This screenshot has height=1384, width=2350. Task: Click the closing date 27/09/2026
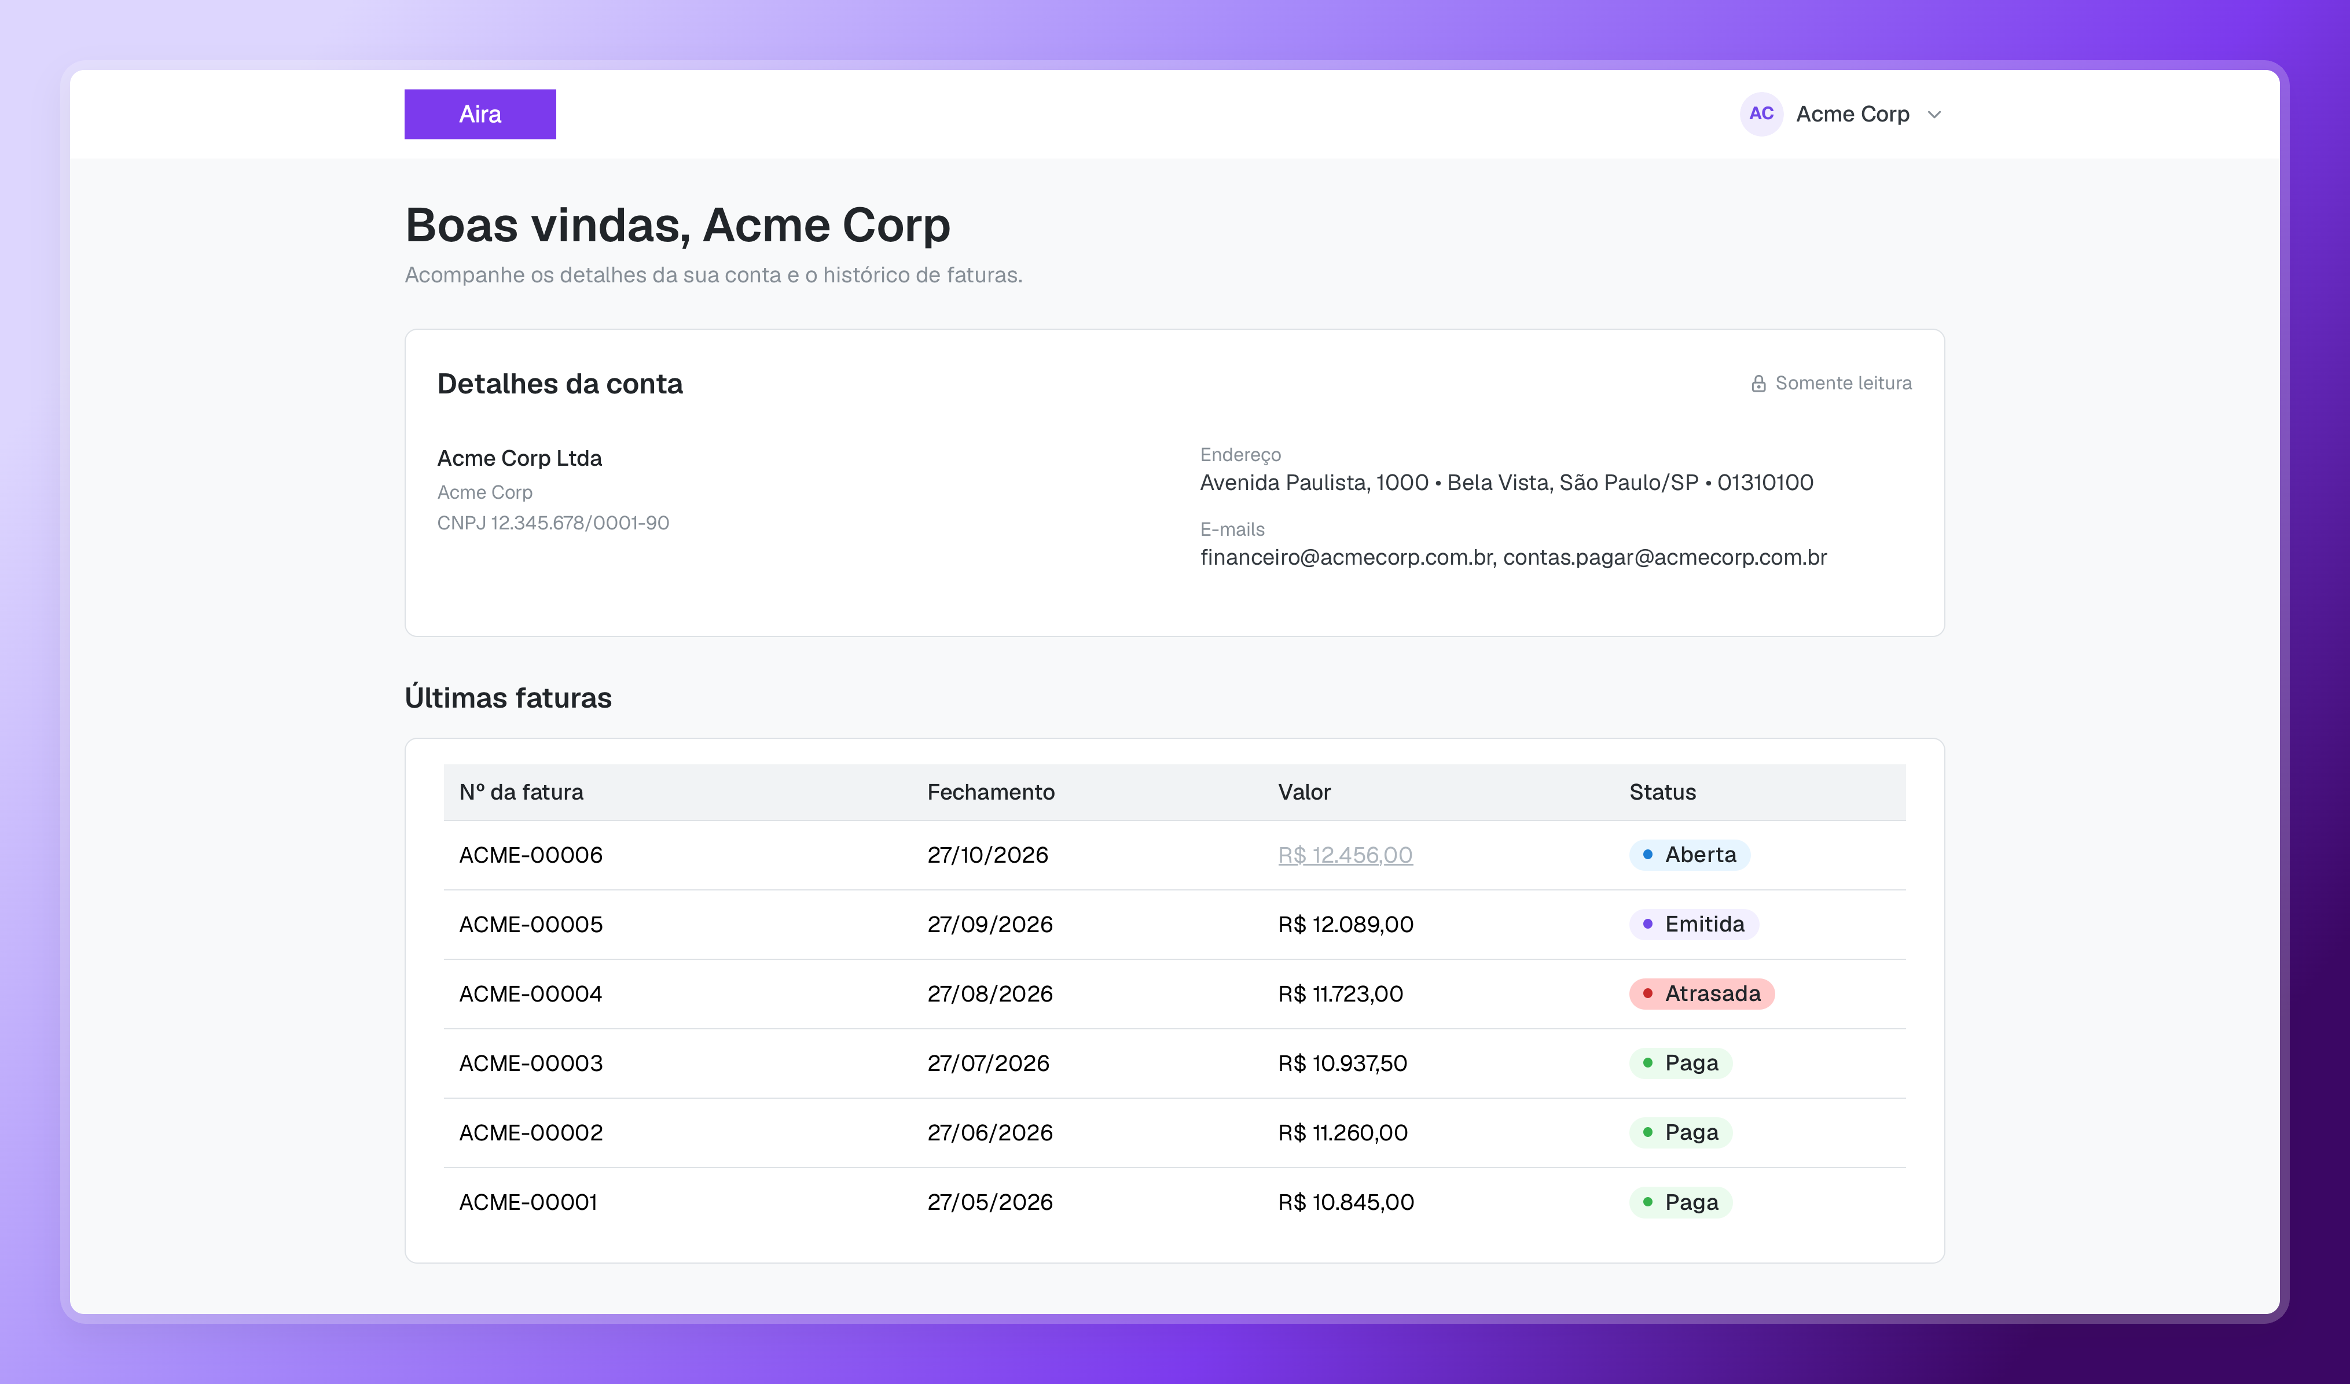(990, 924)
